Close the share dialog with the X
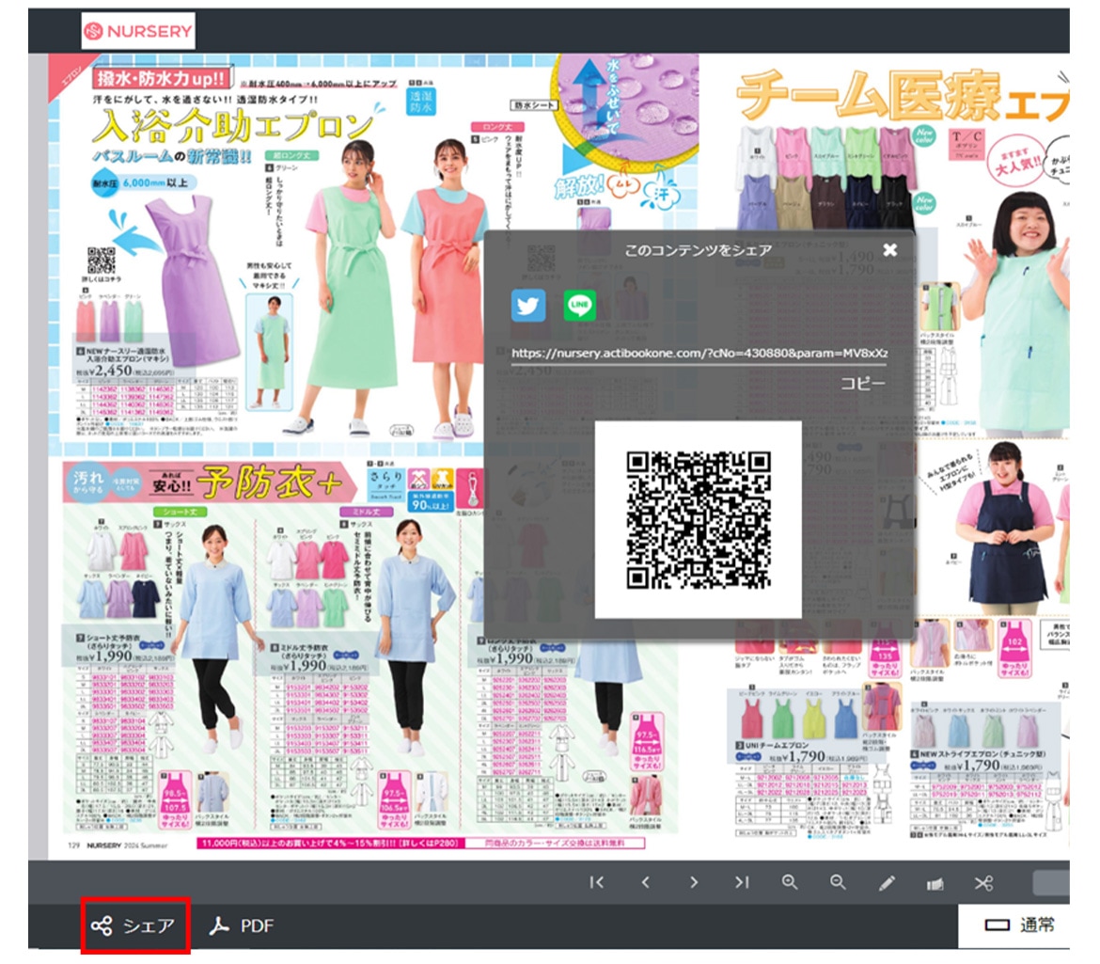The height and width of the screenshot is (964, 1100). point(889,250)
